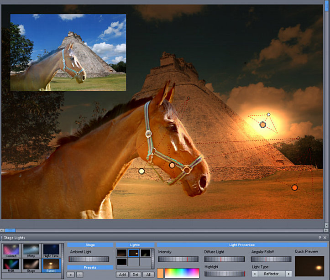Screen dimensions: 330x280
Task: Click the minus button under Presets
Action: pyautogui.click(x=79, y=275)
